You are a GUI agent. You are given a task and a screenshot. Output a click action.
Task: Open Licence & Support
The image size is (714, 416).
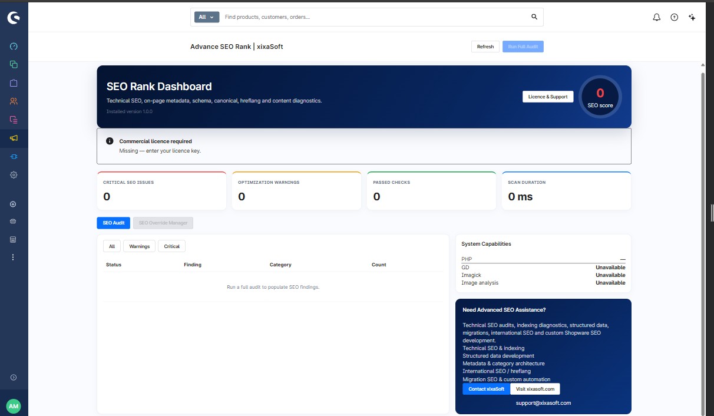point(548,97)
